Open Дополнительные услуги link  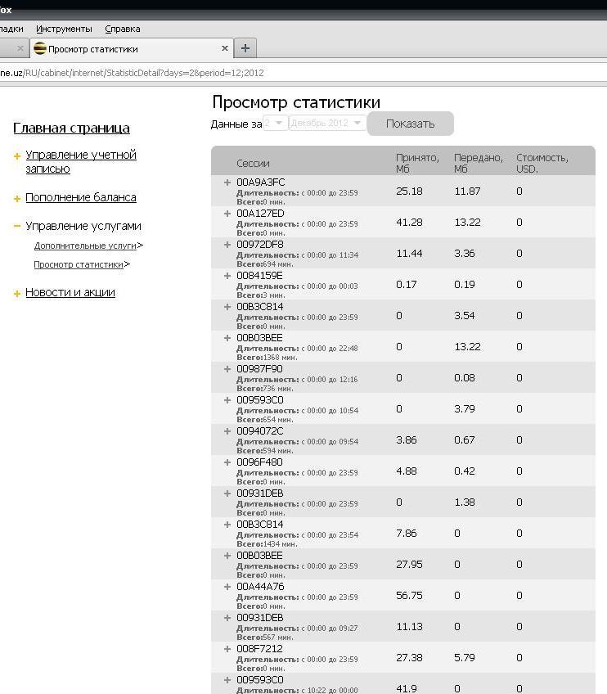pos(85,246)
